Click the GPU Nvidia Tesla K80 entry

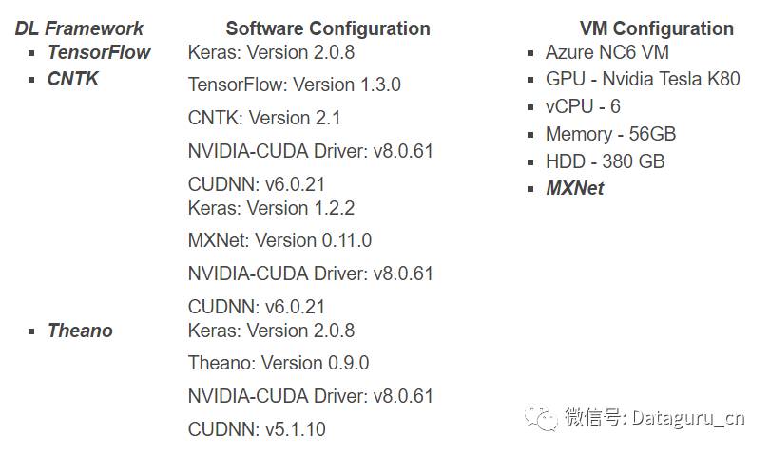pyautogui.click(x=642, y=79)
